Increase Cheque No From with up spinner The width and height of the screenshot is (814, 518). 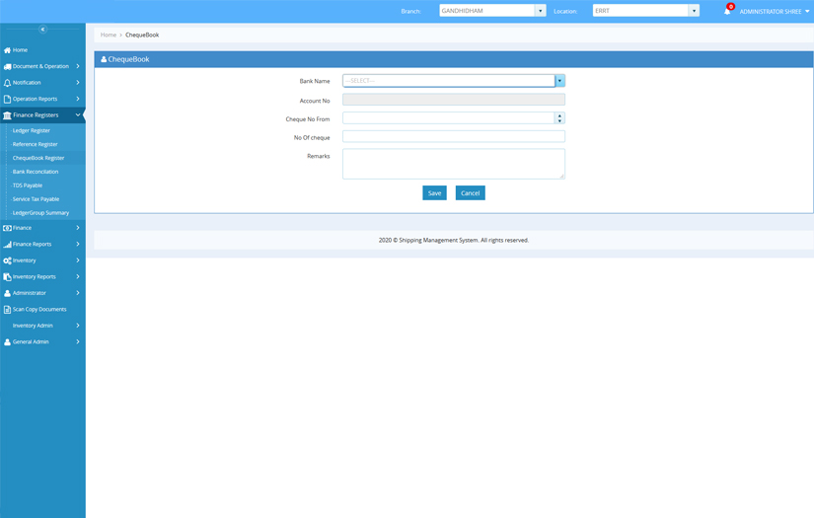pyautogui.click(x=559, y=115)
